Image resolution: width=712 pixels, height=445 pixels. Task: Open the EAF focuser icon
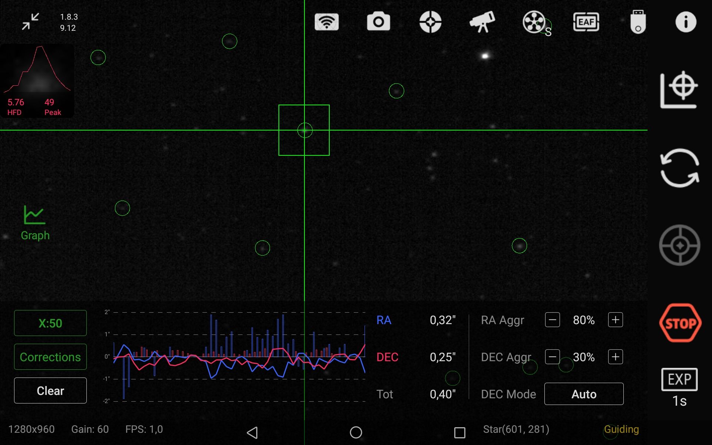point(586,22)
